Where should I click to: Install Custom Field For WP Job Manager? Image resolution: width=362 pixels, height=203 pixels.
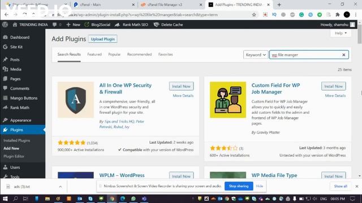pos(333,86)
